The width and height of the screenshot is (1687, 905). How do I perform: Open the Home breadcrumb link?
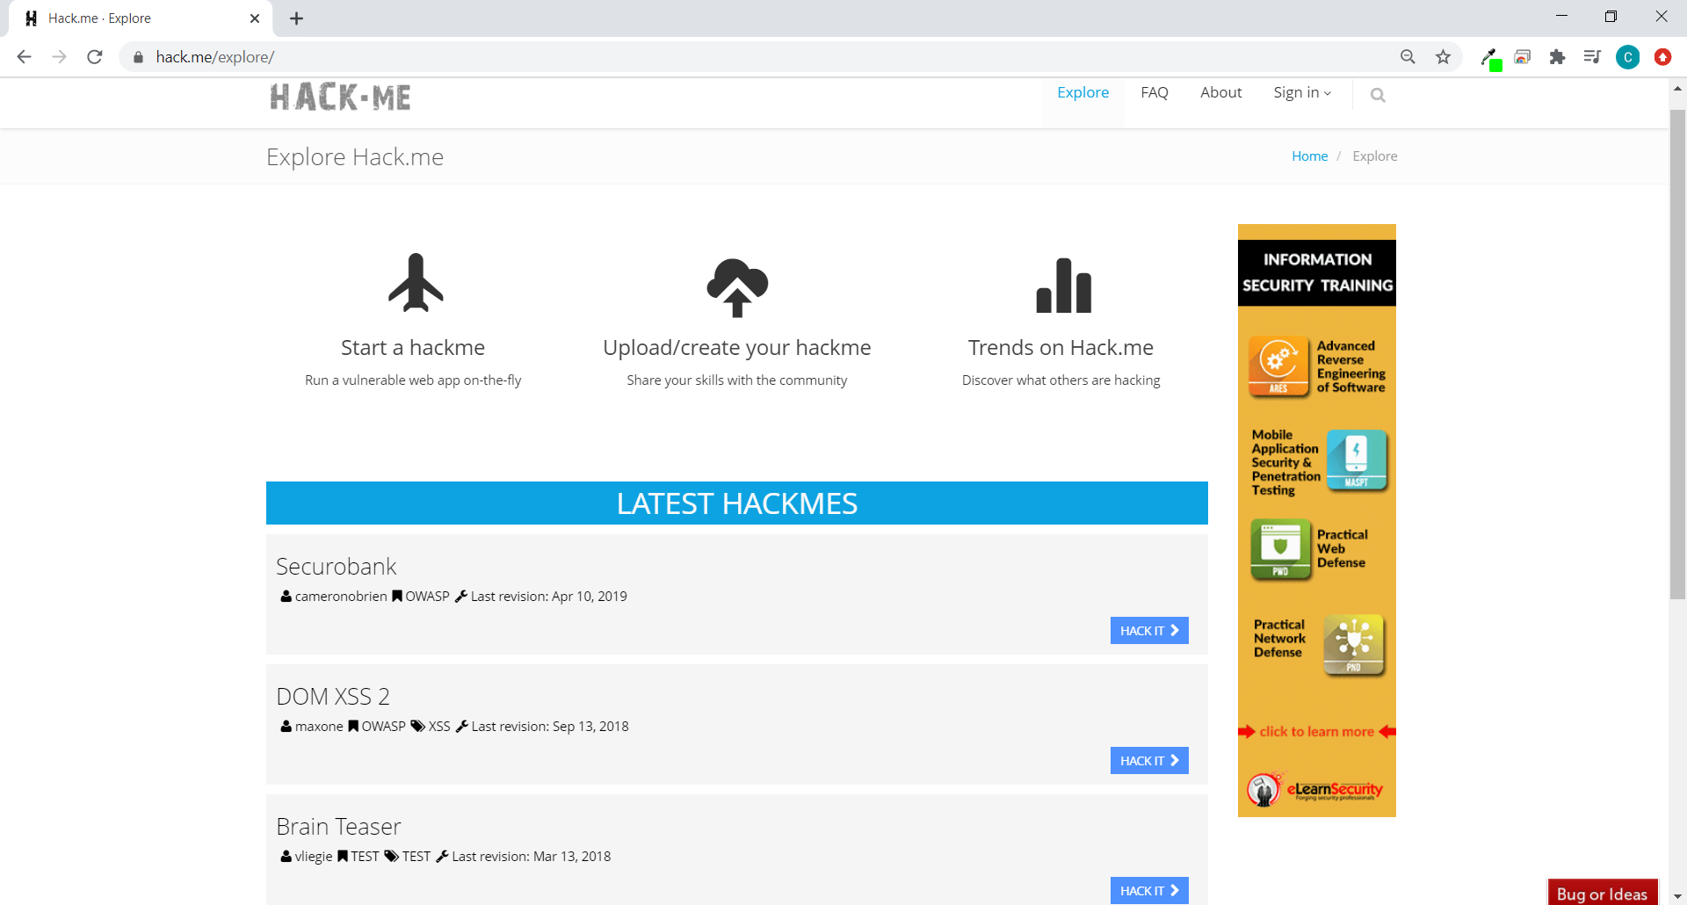[1309, 156]
